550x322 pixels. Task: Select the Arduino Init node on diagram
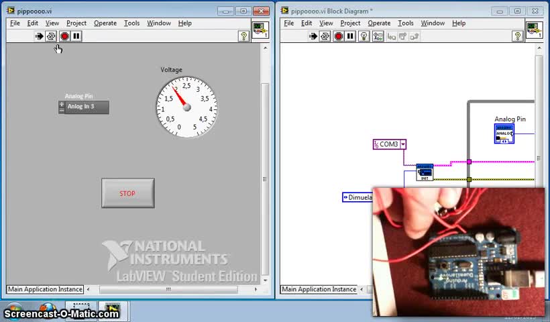[x=425, y=172]
